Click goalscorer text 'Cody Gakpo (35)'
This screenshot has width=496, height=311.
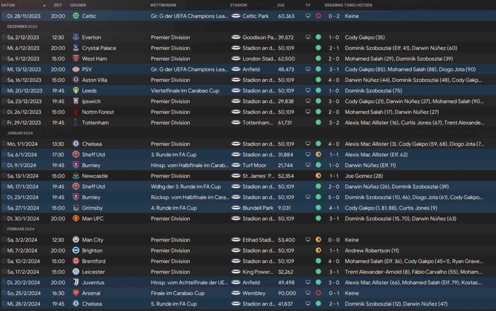(x=365, y=37)
